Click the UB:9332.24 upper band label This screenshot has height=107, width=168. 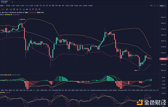(x=8, y=15)
